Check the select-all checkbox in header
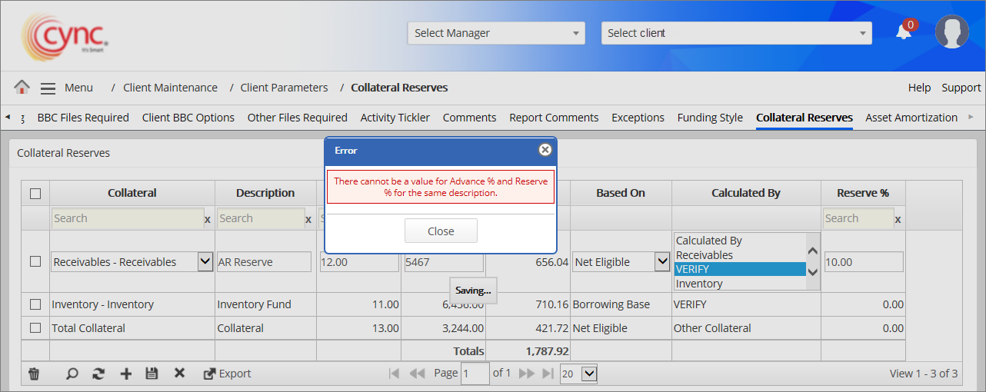 tap(35, 194)
